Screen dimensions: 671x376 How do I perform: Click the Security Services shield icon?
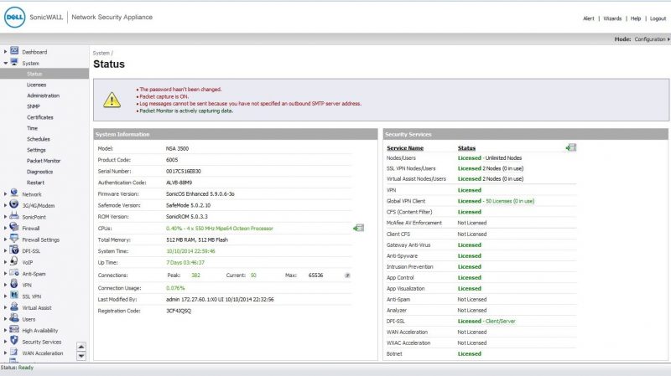tap(14, 341)
